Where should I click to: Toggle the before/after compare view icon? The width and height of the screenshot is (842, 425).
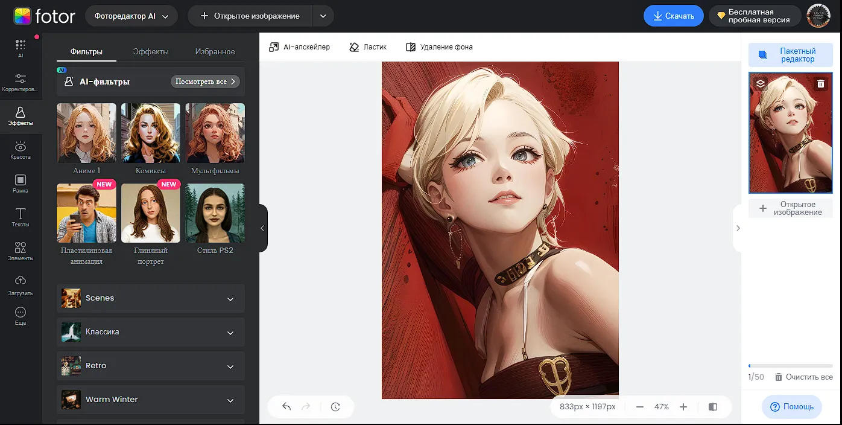pyautogui.click(x=713, y=407)
